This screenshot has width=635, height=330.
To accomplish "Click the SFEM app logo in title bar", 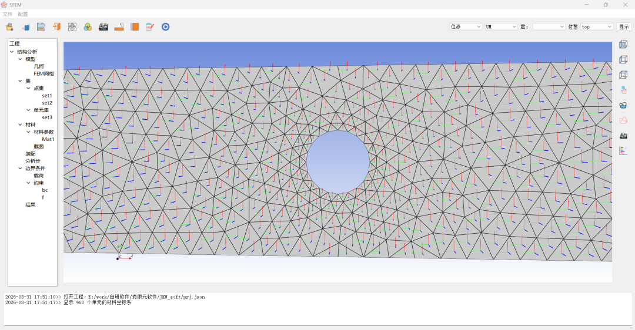I will [x=4, y=5].
